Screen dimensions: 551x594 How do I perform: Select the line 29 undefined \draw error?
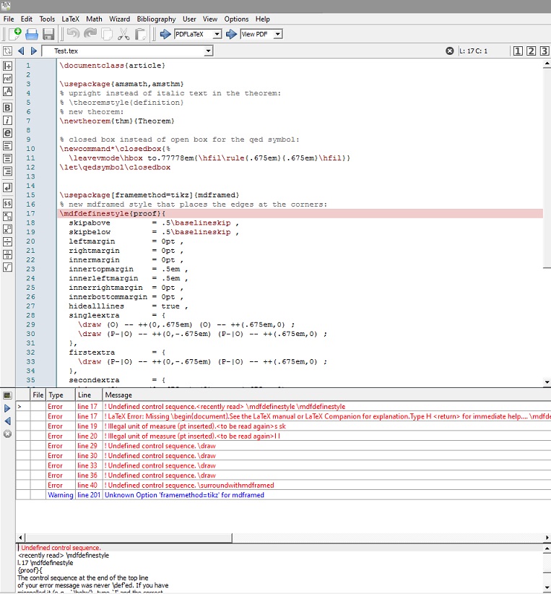pyautogui.click(x=283, y=446)
